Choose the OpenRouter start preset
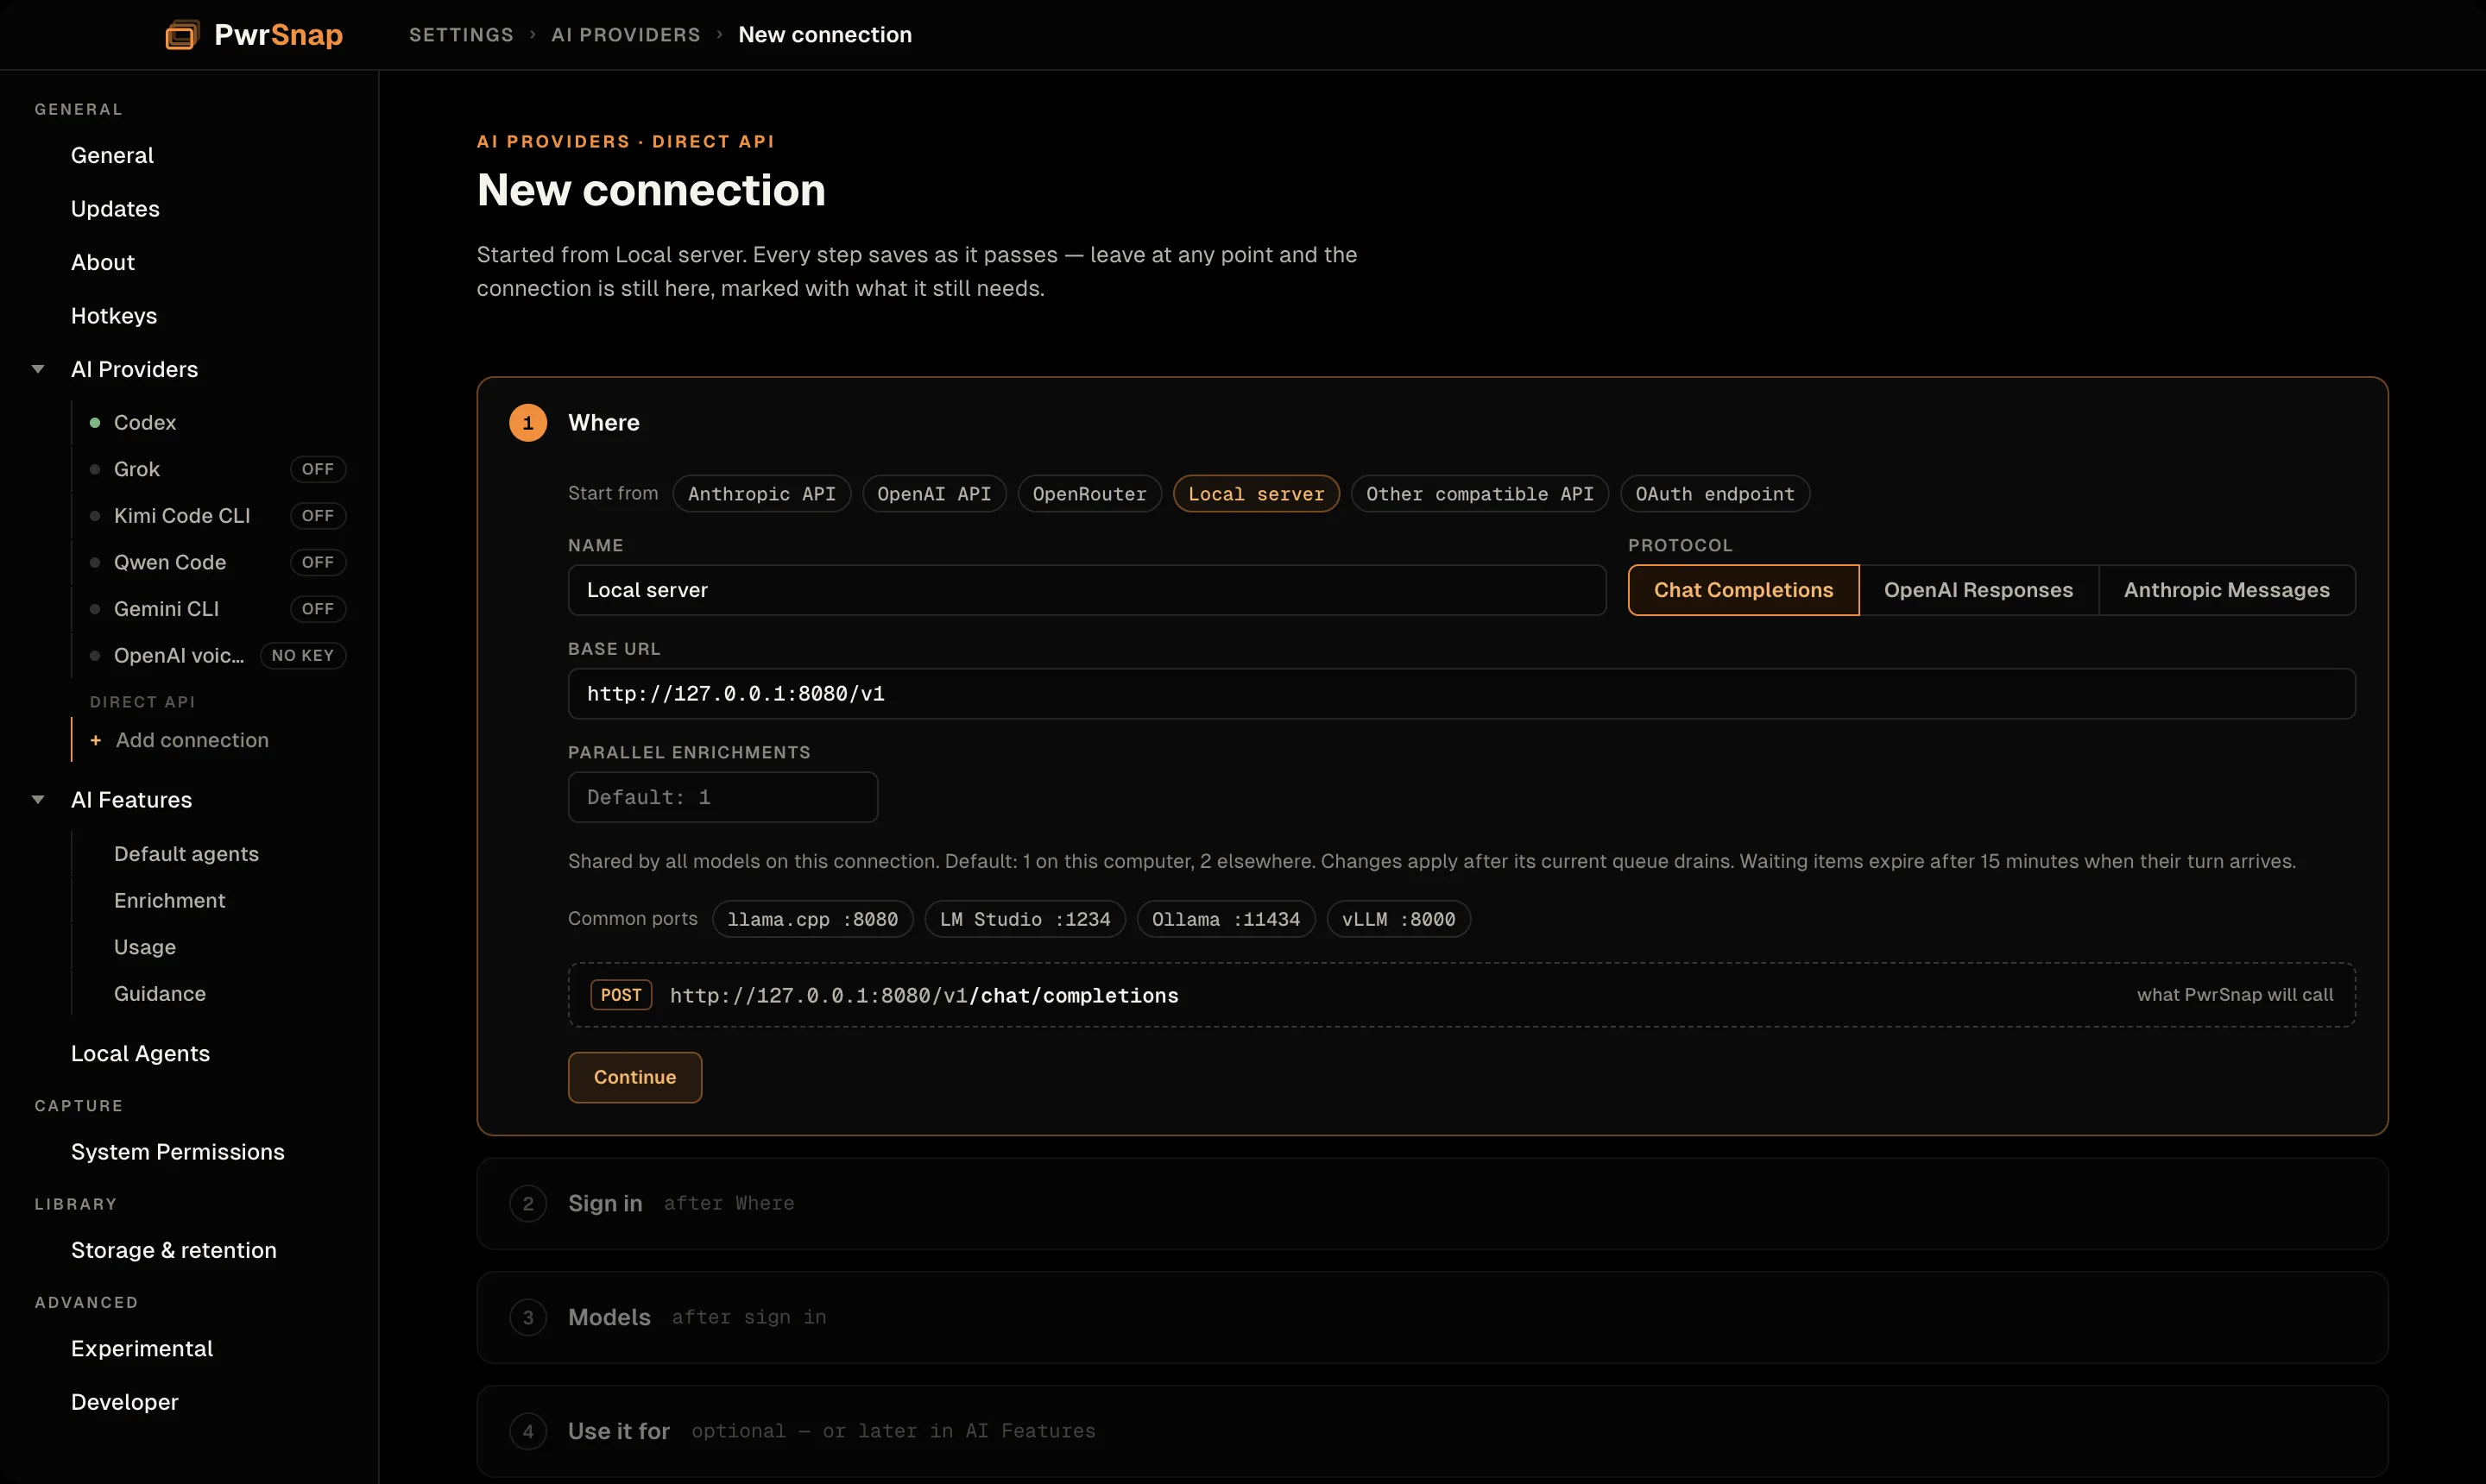This screenshot has height=1484, width=2486. point(1088,494)
